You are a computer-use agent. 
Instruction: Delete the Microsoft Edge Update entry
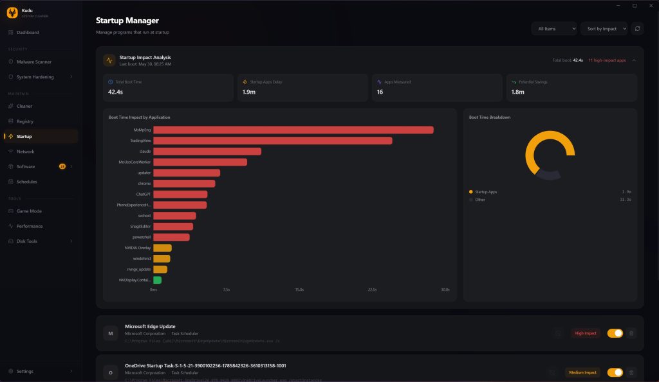coord(631,333)
